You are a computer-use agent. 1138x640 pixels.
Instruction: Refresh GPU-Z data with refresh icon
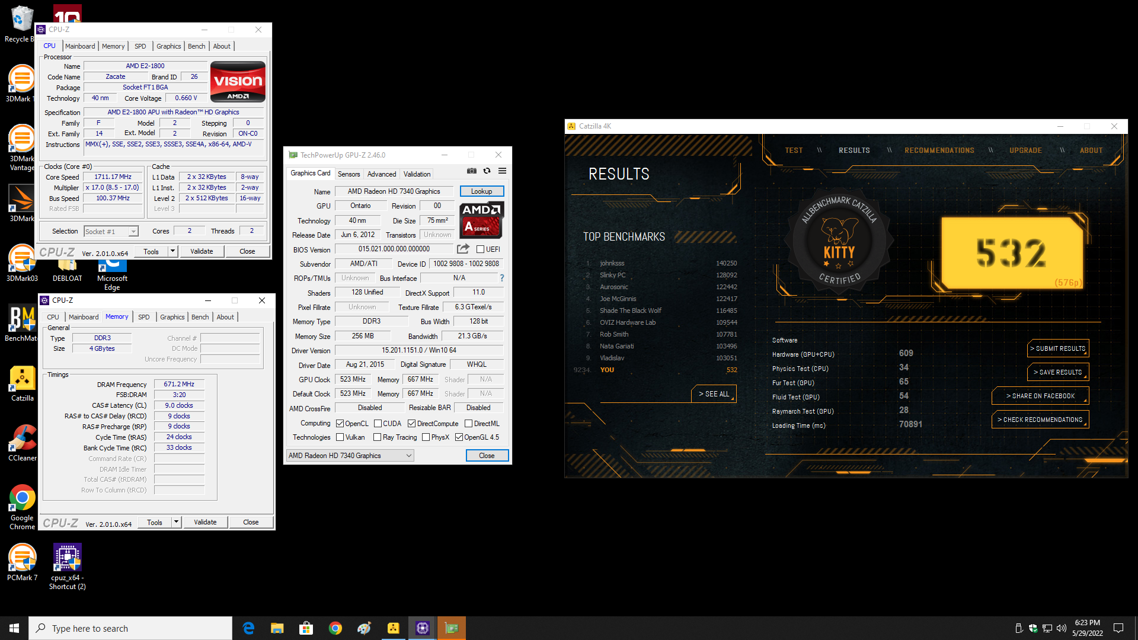pos(487,171)
